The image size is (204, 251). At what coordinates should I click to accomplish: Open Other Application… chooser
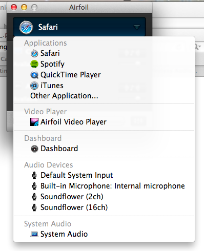coord(104,96)
